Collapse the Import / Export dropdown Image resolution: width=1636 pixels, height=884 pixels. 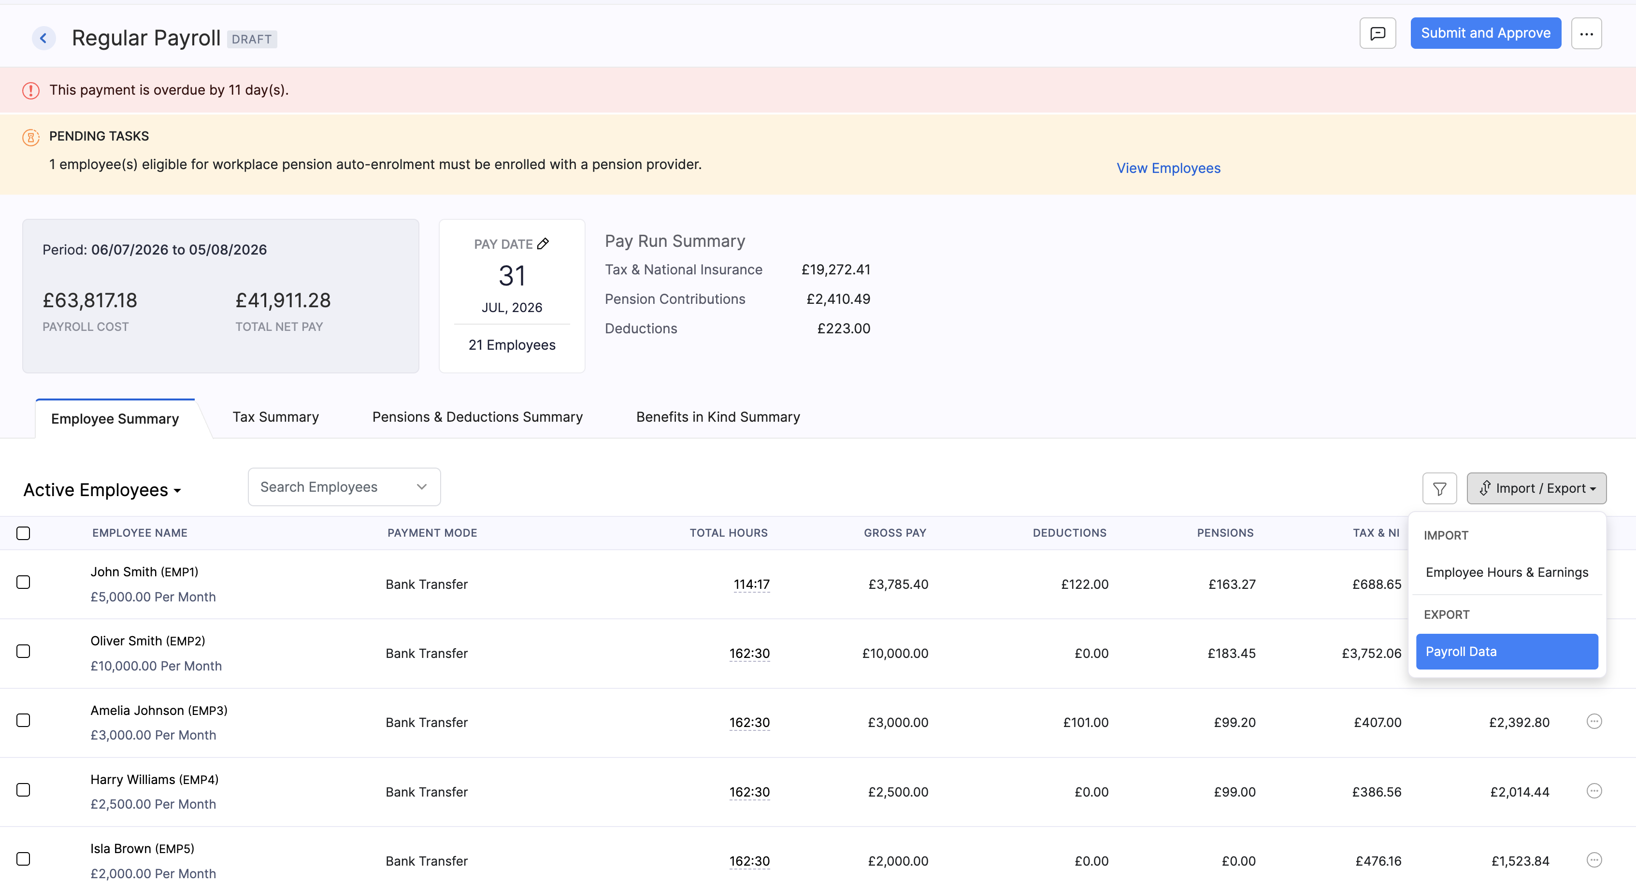point(1536,488)
